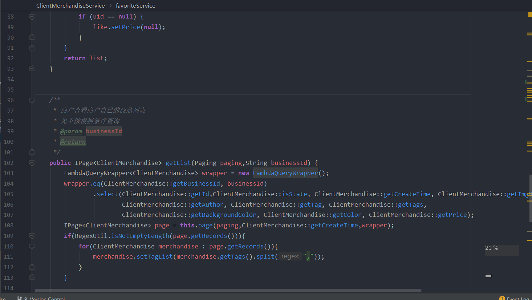Toggle the fold end marker on line 91
This screenshot has height=300, width=532.
(32, 48)
